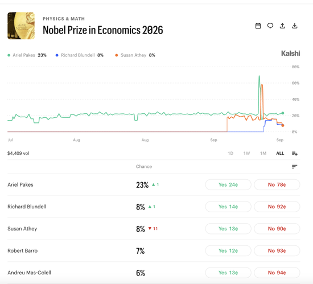Click the share upload icon

tap(282, 26)
